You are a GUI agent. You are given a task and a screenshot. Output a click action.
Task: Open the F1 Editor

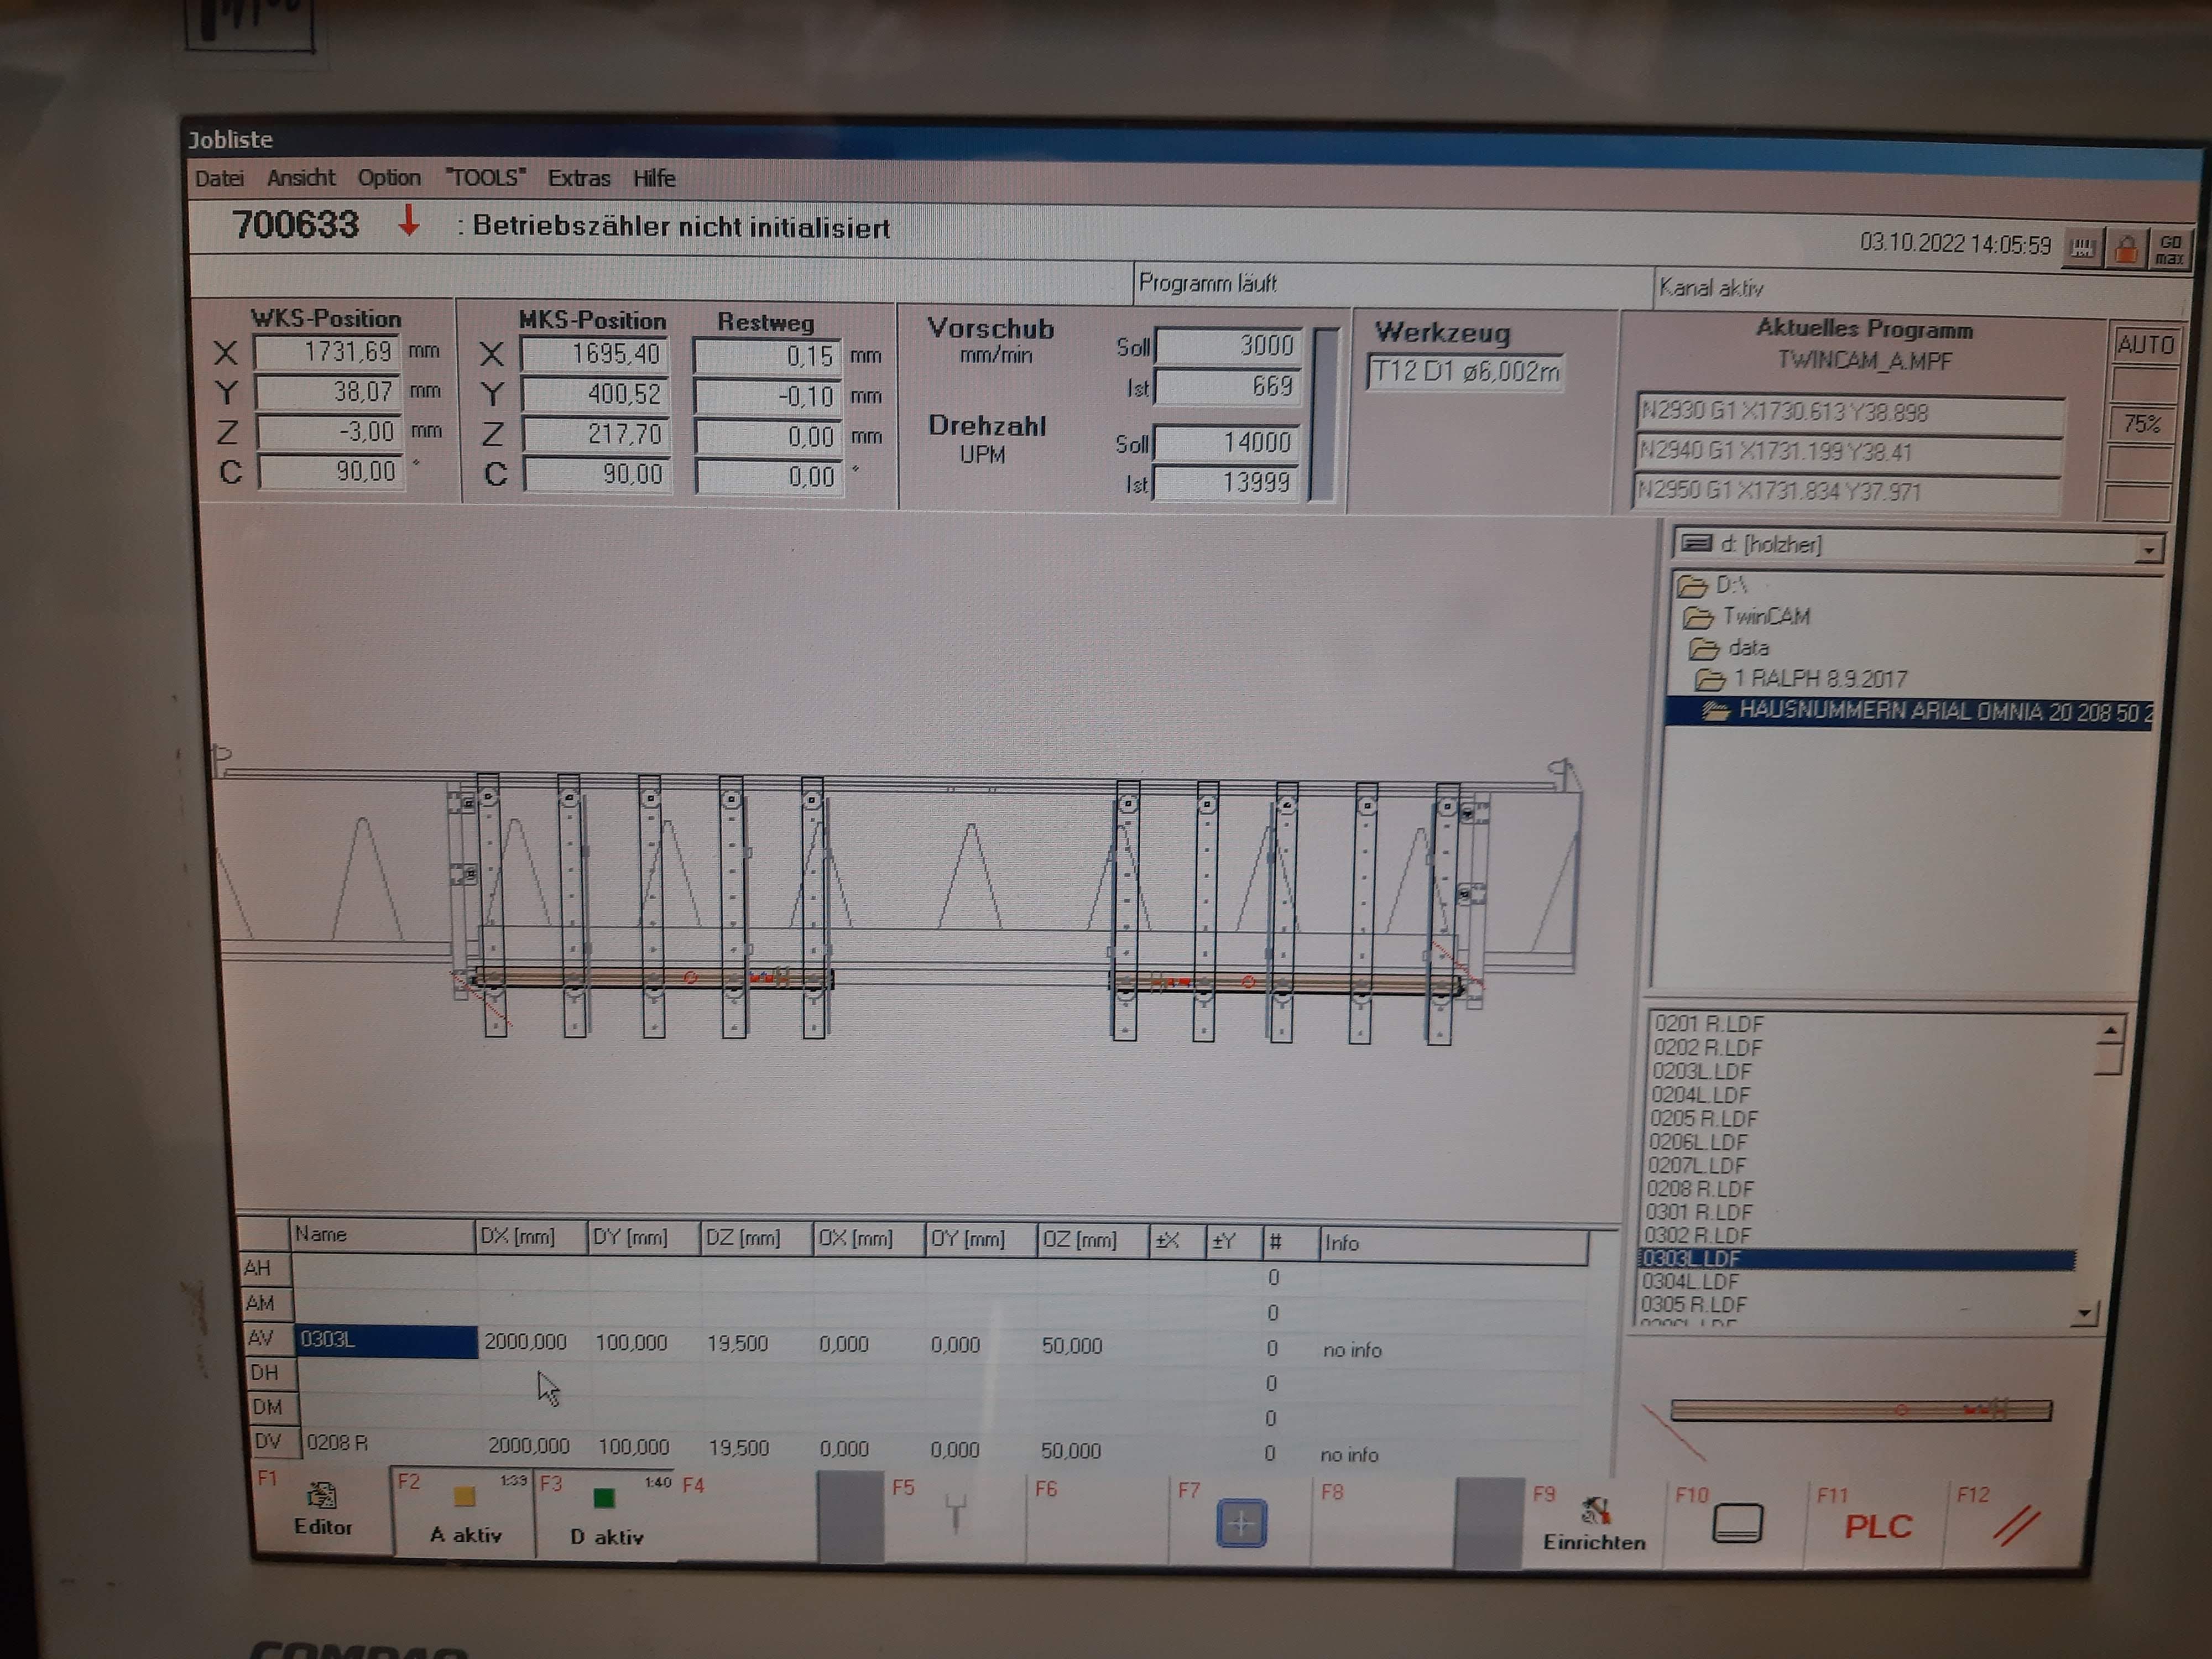tap(322, 1509)
